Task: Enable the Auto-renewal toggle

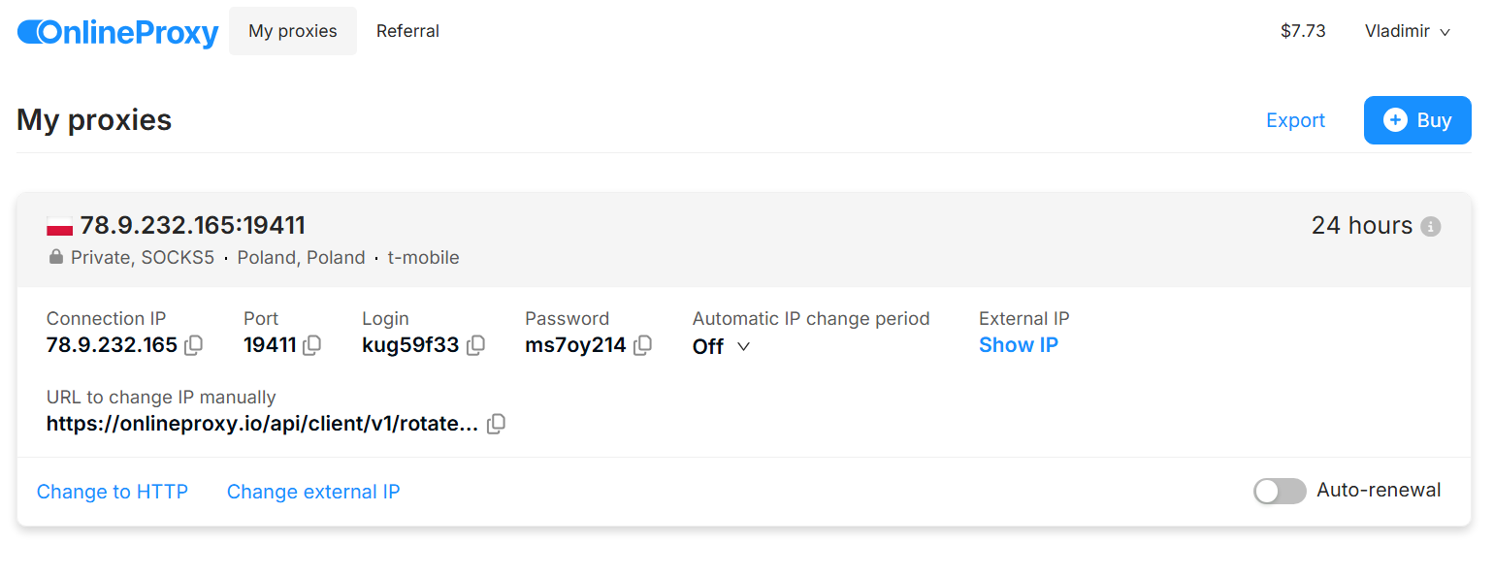Action: pos(1280,492)
